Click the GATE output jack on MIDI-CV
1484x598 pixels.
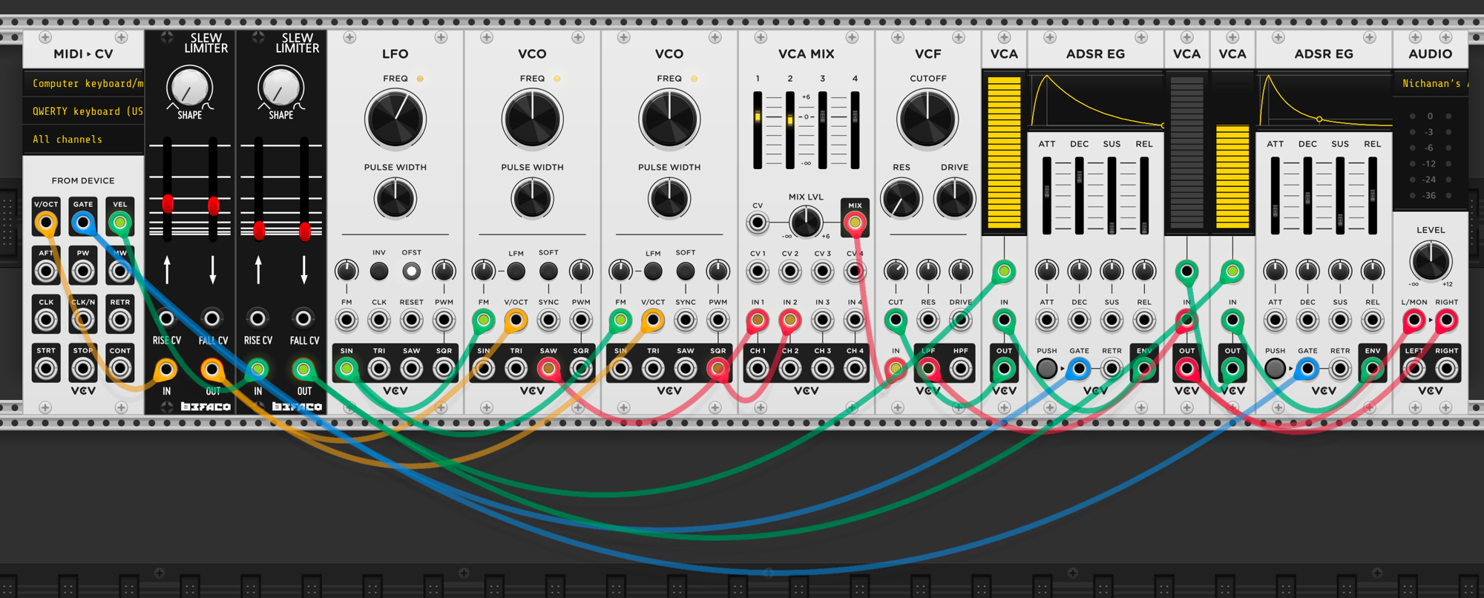83,222
